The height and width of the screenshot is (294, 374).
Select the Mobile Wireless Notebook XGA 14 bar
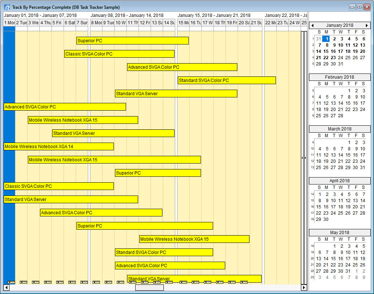point(59,147)
